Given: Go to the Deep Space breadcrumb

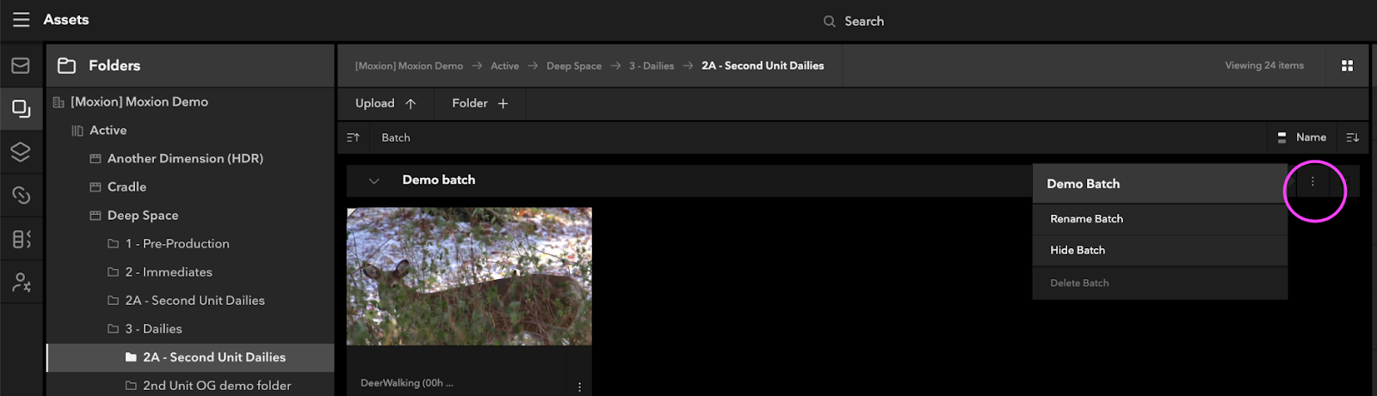Looking at the screenshot, I should [574, 66].
